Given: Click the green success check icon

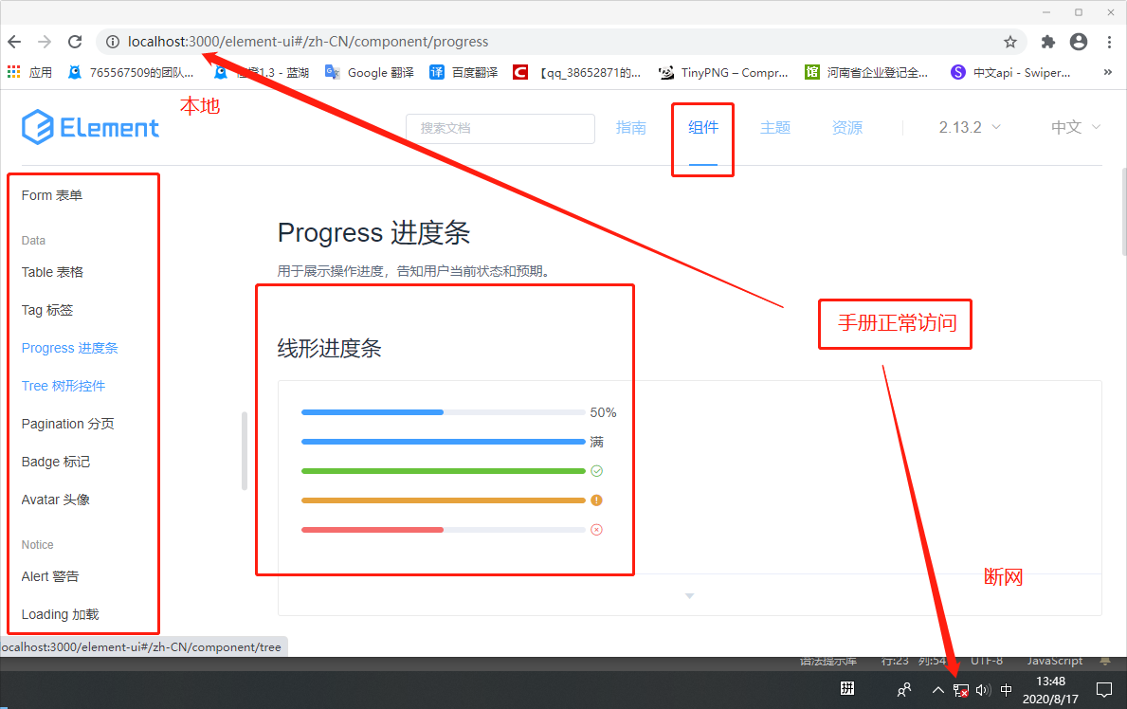Looking at the screenshot, I should pyautogui.click(x=596, y=471).
